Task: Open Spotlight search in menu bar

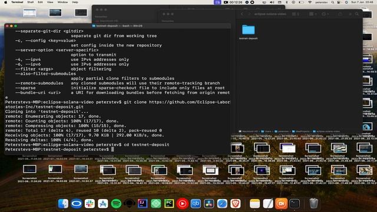Action: 333,2
